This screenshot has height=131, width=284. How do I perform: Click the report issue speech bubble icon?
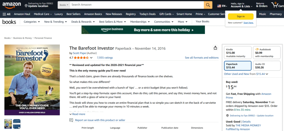[x=71, y=120]
